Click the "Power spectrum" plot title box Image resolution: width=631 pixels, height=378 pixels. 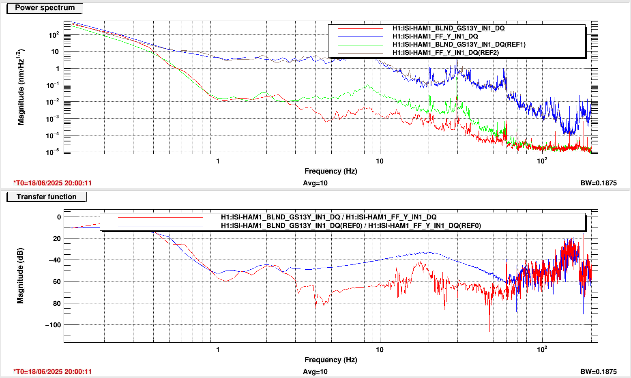[45, 8]
